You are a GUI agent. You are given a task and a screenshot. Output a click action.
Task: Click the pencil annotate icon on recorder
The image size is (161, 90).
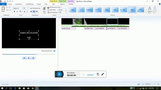(x=103, y=74)
